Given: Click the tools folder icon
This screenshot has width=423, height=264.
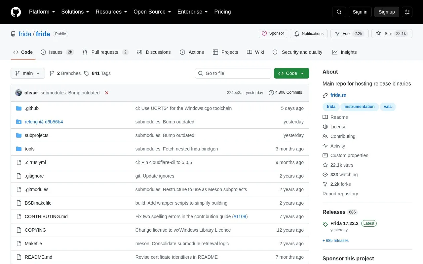Looking at the screenshot, I should tap(19, 149).
